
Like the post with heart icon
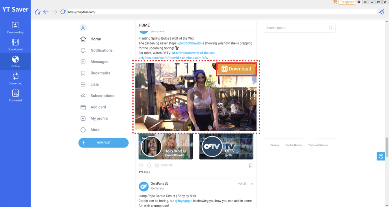tap(141, 165)
